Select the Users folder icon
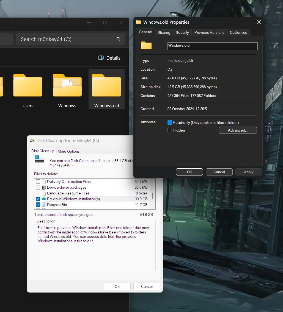This screenshot has height=312, width=283. point(28,86)
